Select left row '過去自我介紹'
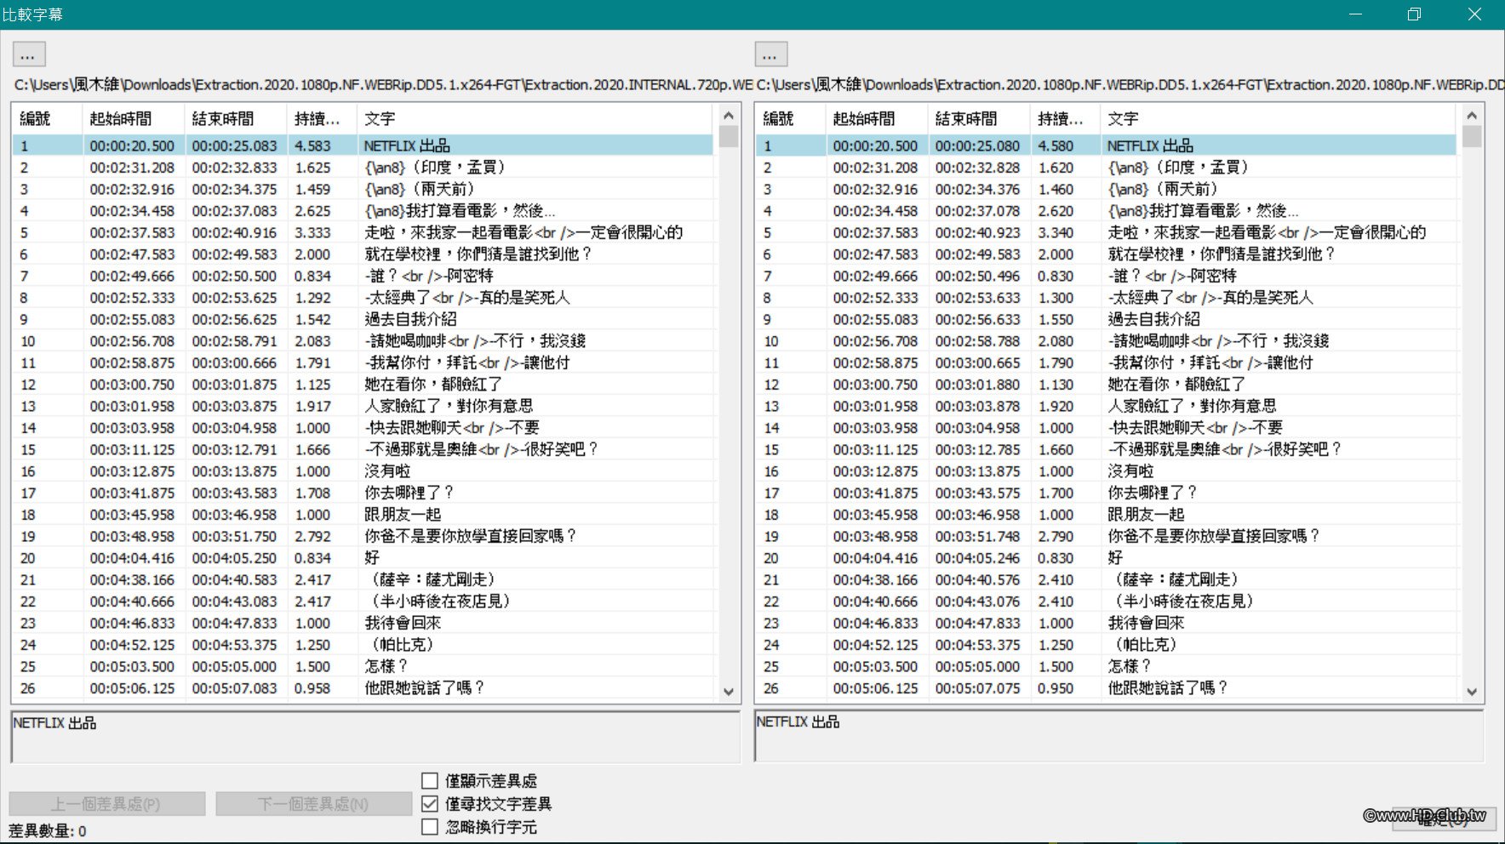Screen dimensions: 1505x844 (x=363, y=319)
